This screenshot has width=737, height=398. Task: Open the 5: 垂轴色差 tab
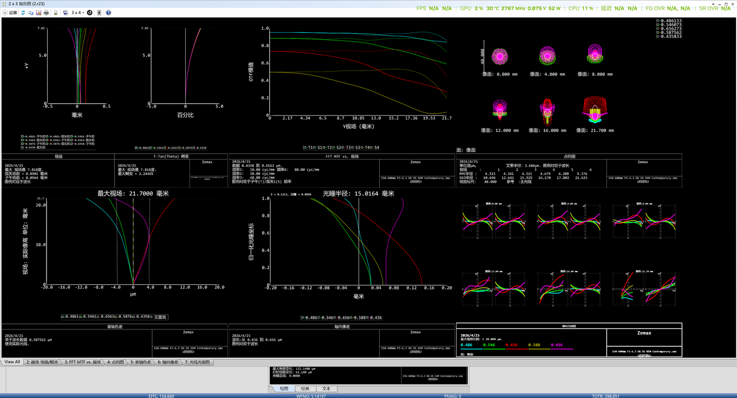pos(141,362)
